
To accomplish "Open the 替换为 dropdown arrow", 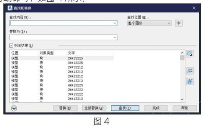I will (x=114, y=37).
